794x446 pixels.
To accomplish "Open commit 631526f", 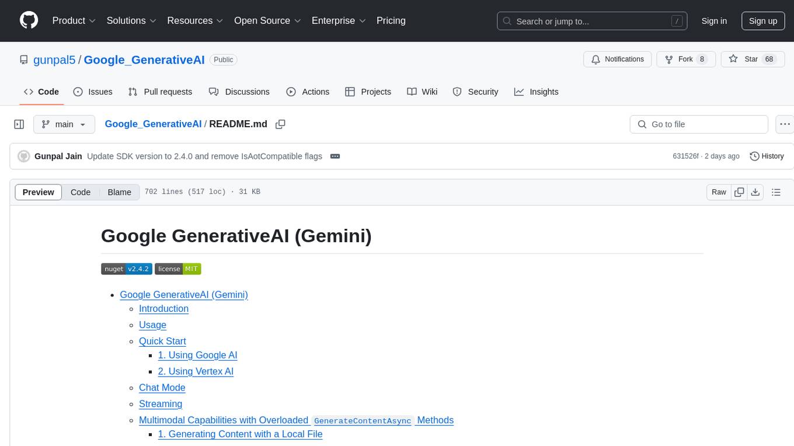I will (685, 156).
